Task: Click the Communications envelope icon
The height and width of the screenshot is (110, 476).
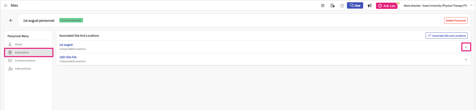Action: click(10, 60)
